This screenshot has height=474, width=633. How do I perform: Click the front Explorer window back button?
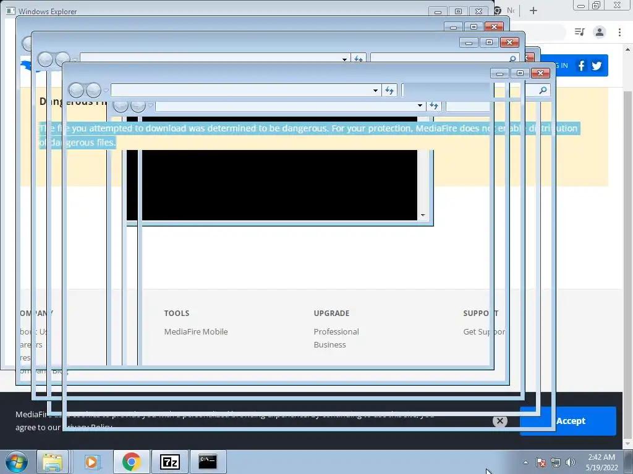76,90
